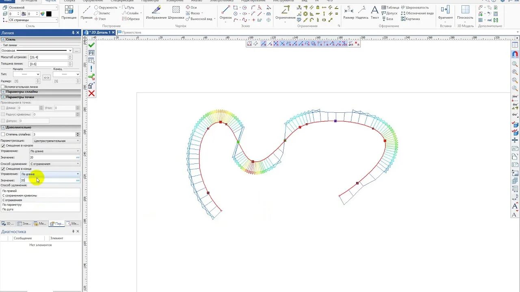This screenshot has width=520, height=292.
Task: Open the Приветствие document tab
Action: (130, 32)
